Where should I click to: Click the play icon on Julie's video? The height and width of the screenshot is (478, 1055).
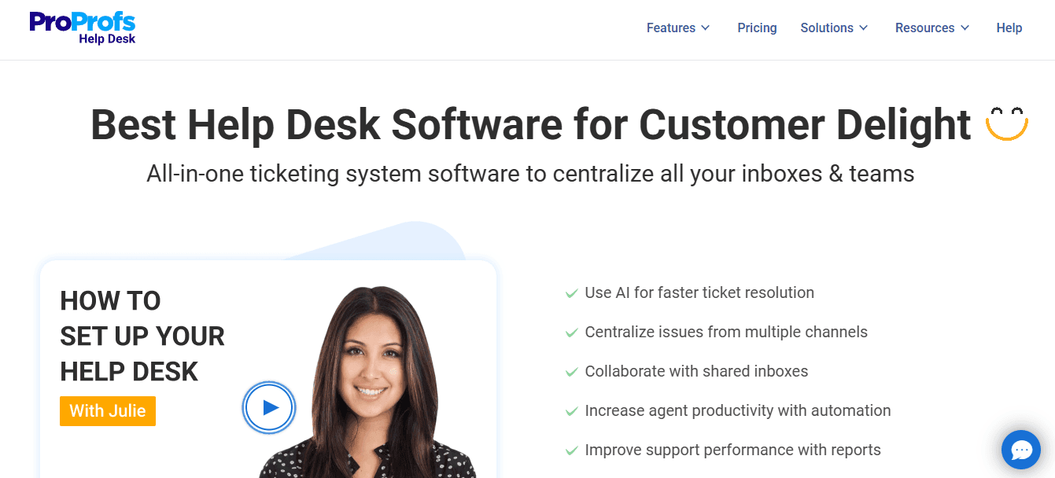268,407
